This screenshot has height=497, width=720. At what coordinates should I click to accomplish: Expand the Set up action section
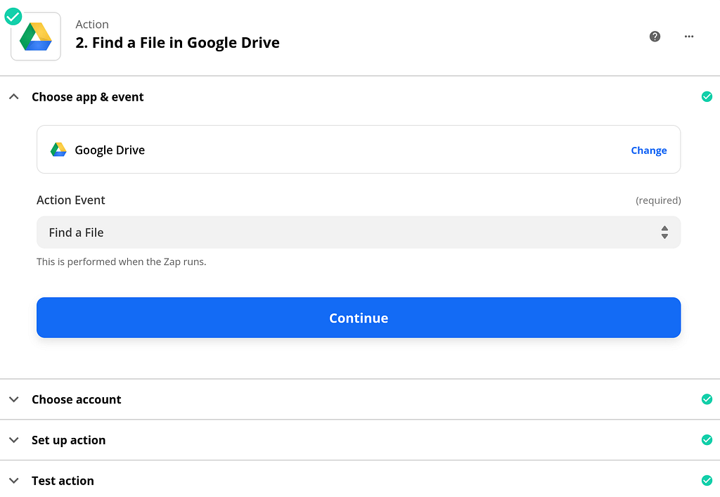(14, 440)
